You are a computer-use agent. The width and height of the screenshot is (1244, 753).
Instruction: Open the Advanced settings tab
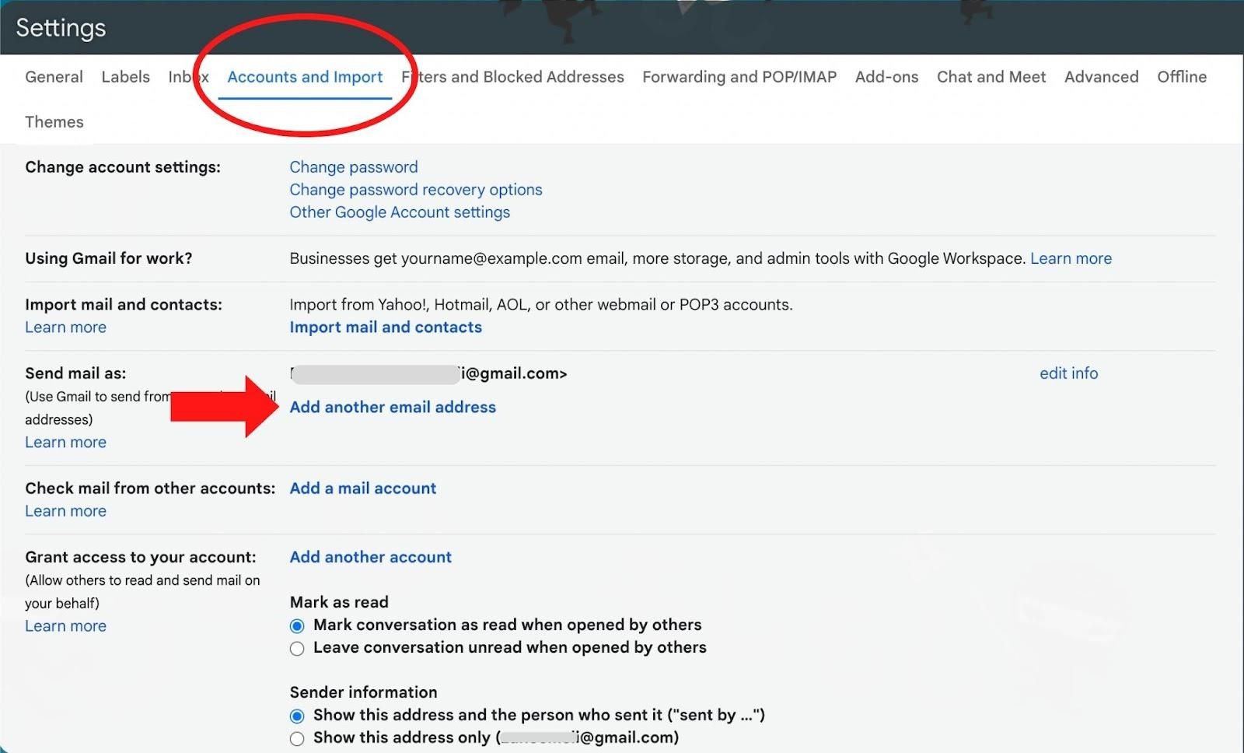1101,77
